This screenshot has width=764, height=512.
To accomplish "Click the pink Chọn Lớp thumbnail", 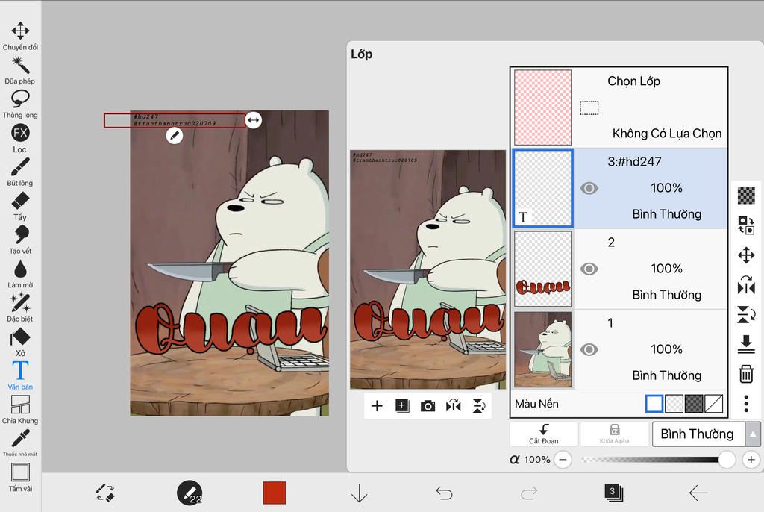I will (x=543, y=107).
